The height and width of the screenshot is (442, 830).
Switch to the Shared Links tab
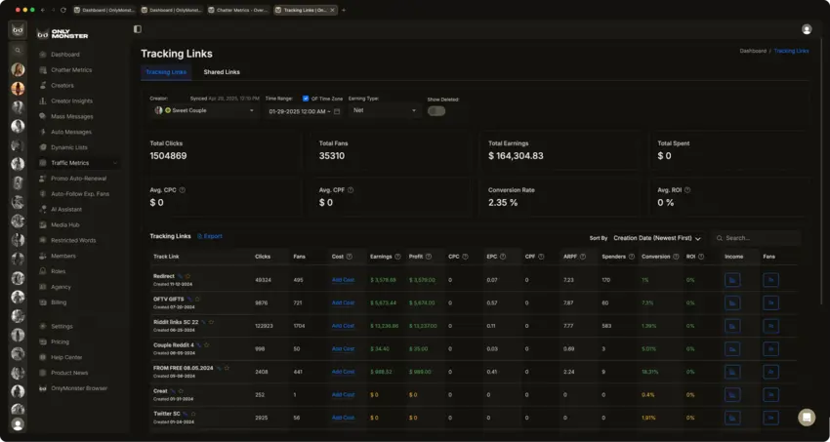point(222,72)
